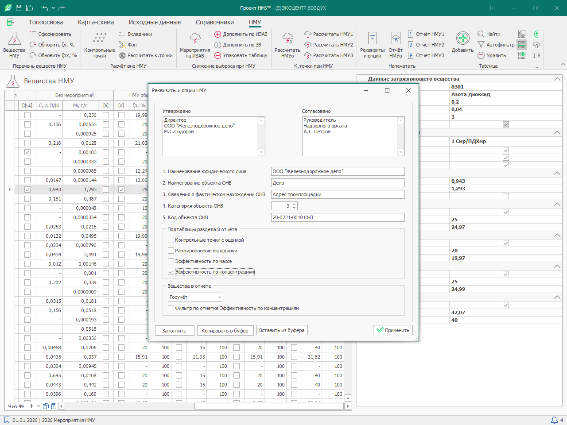Enable Контрольные точки с оценкой checkbox
This screenshot has width=567, height=425.
(x=171, y=240)
